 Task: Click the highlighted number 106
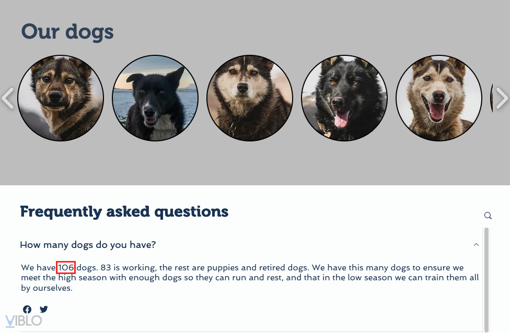(66, 268)
